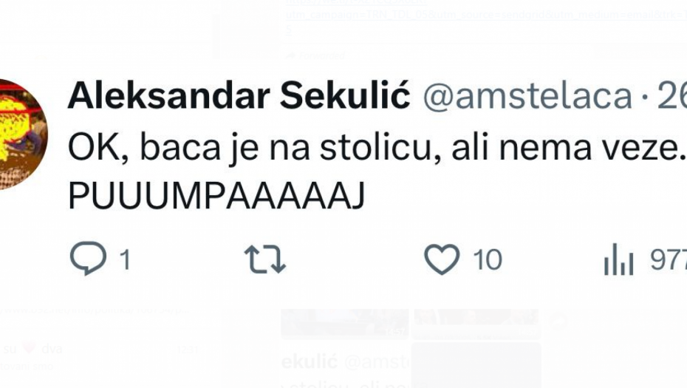Click the faded heart emoji in background message
Screen dimensions: 687x388
(x=27, y=349)
